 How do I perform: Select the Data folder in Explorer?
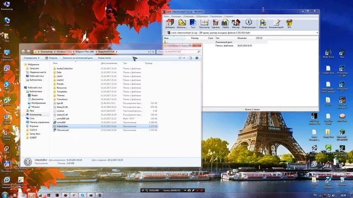[59, 72]
